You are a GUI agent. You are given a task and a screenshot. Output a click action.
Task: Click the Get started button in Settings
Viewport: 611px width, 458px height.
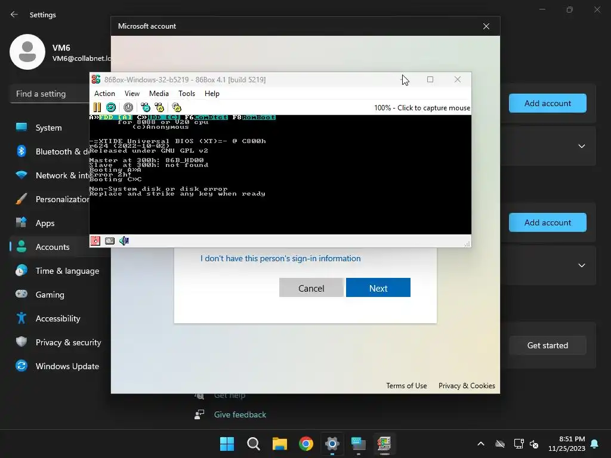(548, 345)
